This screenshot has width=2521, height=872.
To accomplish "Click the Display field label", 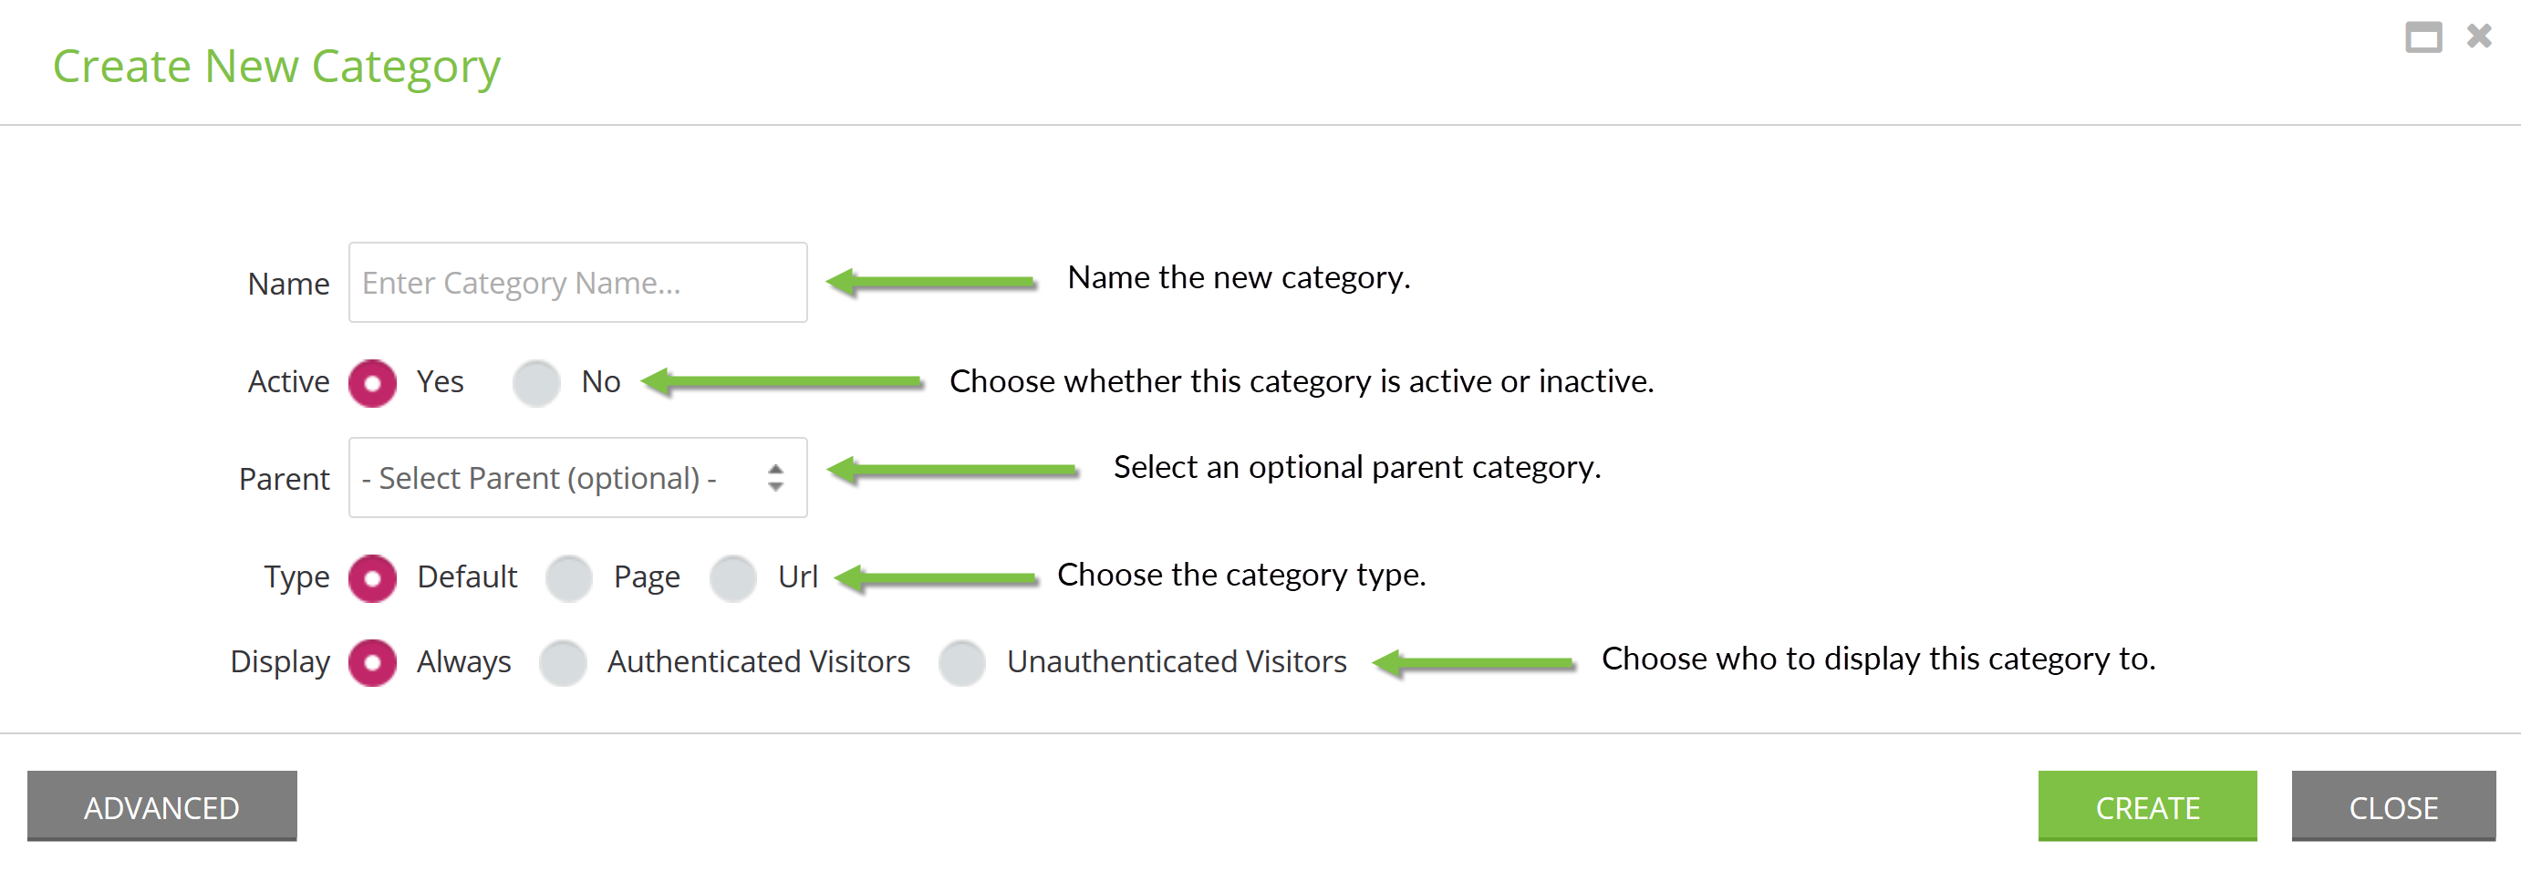I will (x=281, y=662).
